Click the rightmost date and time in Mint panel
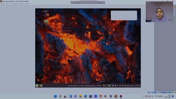The height and width of the screenshot is (99, 176). (132, 86)
